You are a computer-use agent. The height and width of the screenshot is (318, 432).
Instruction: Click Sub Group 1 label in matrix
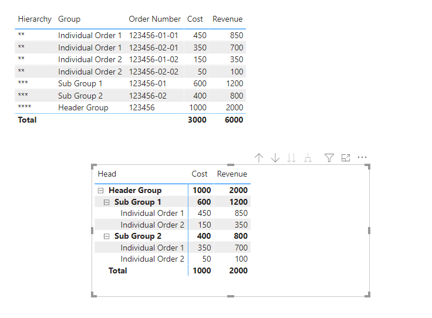coord(138,202)
